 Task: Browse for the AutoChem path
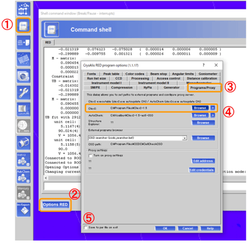pos(200,115)
